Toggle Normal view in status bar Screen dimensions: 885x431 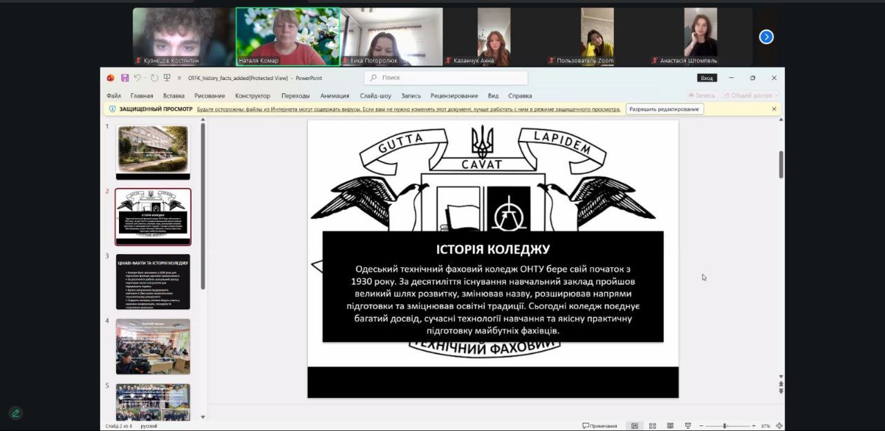coord(634,425)
